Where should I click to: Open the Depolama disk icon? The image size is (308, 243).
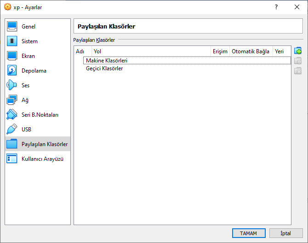[12, 70]
